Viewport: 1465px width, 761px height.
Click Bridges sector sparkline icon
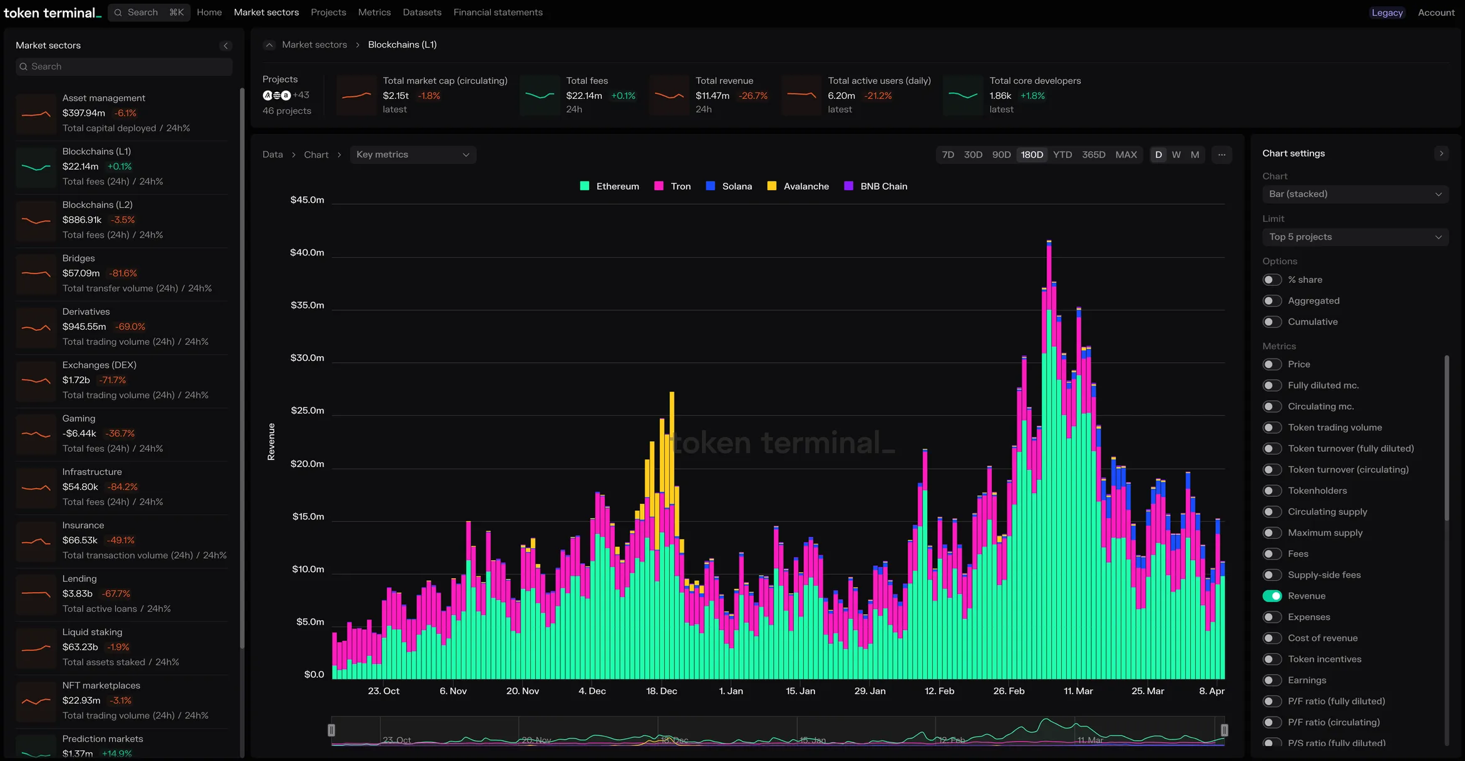point(36,274)
